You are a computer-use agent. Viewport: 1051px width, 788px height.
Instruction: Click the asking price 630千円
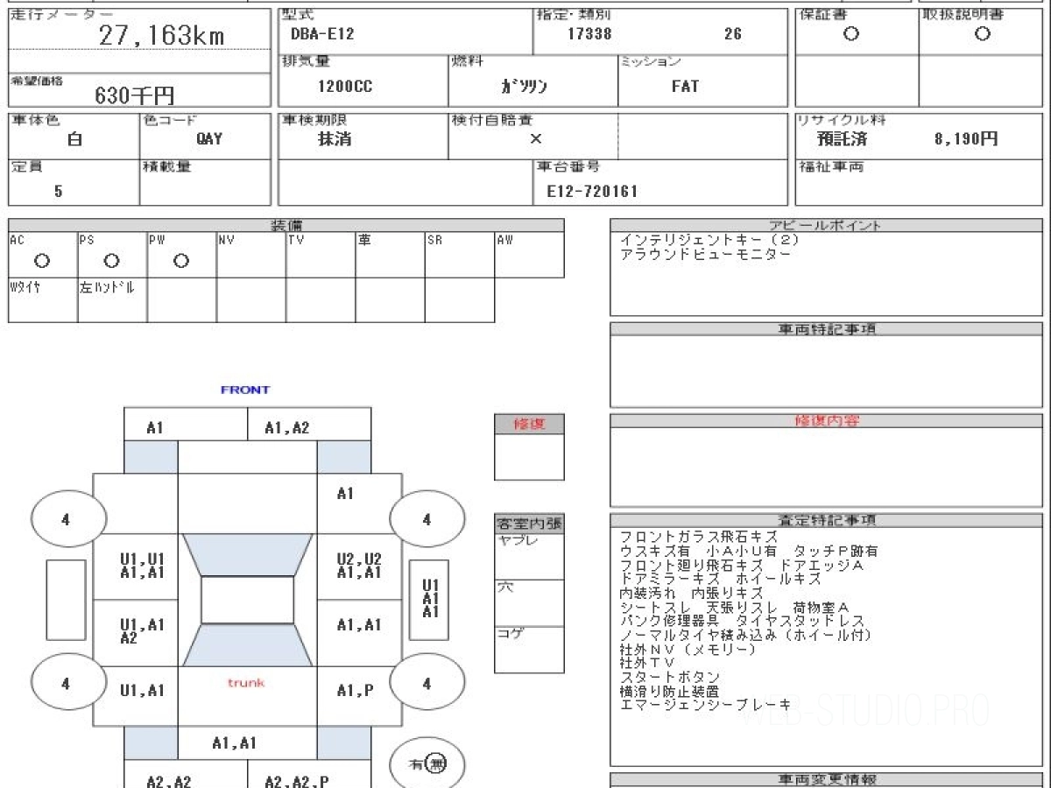[134, 95]
